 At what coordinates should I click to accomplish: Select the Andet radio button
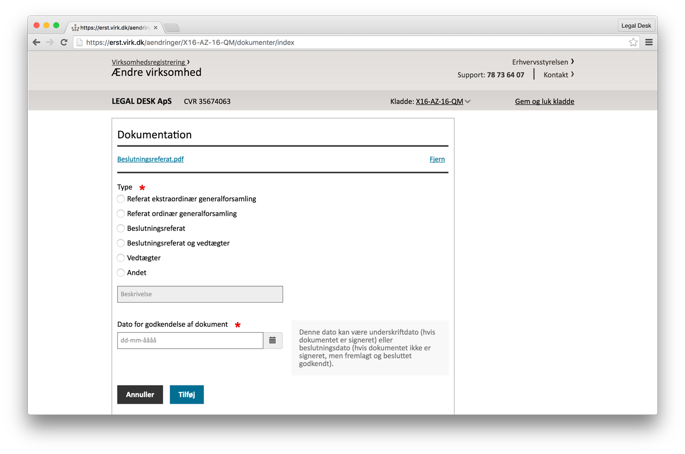(121, 272)
